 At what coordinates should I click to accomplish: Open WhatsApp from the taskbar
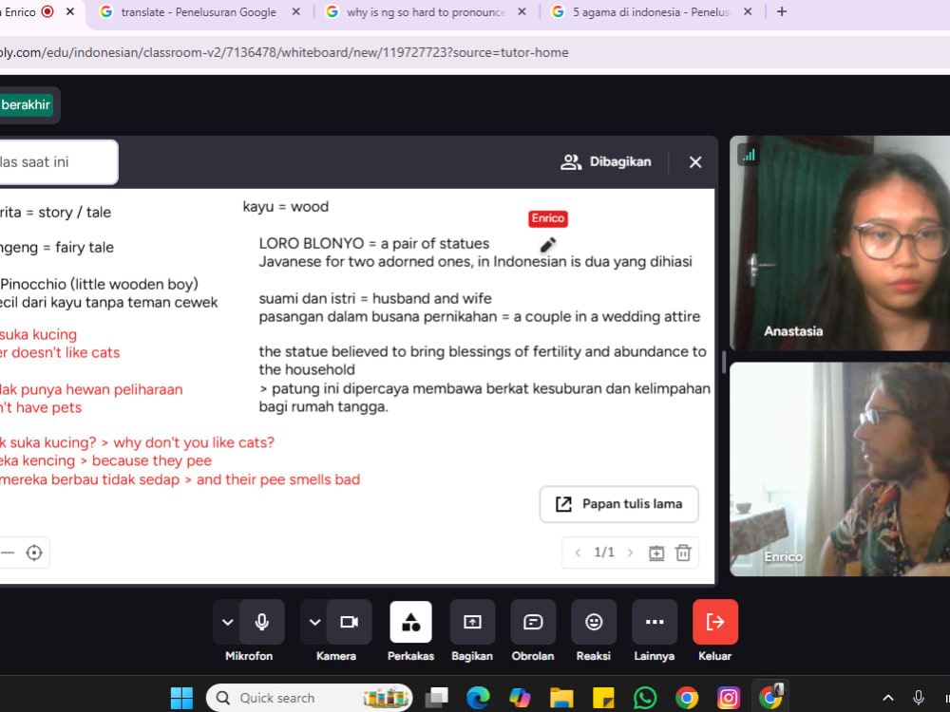click(x=645, y=698)
